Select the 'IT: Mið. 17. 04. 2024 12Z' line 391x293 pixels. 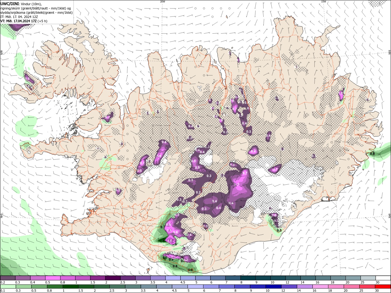coord(19,17)
